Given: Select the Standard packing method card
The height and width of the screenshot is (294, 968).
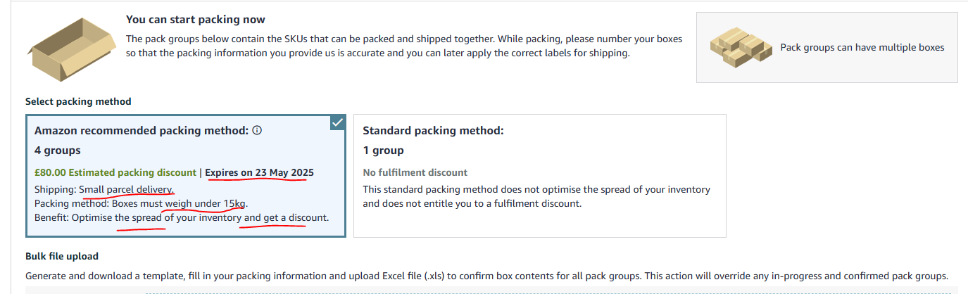Looking at the screenshot, I should click(x=539, y=176).
